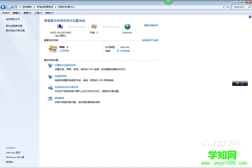
Task: Open Internet 选项 under See also
Action: [13, 152]
